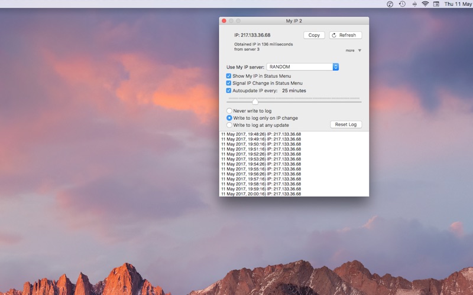Click log entry at 19:48:26
Image resolution: width=473 pixels, height=295 pixels.
point(261,135)
